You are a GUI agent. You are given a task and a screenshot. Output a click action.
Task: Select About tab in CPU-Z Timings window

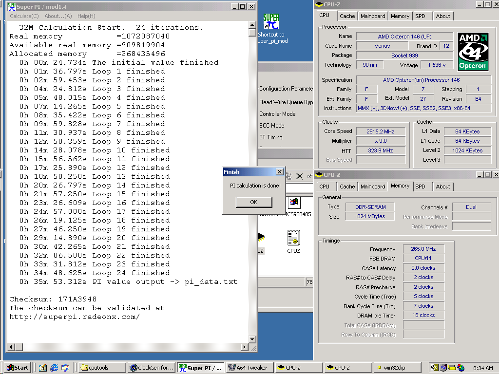[x=443, y=187]
